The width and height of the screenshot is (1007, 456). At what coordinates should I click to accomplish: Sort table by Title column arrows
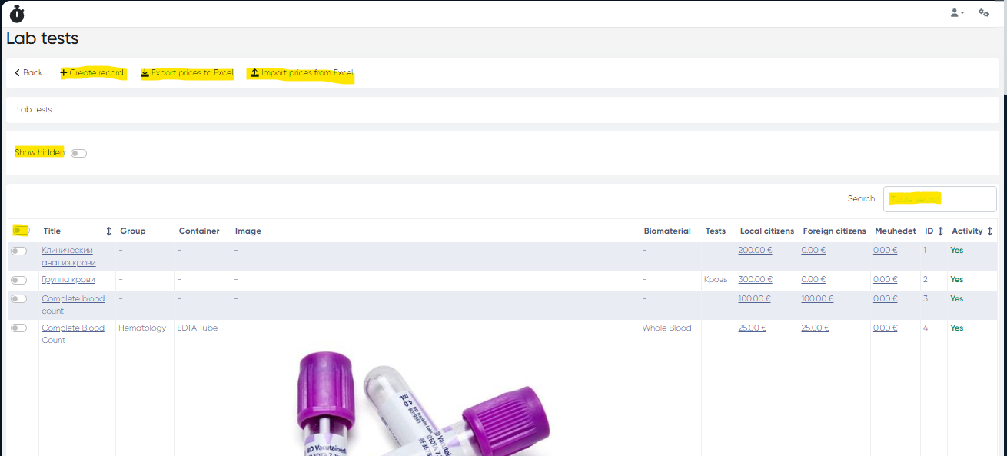coord(108,231)
